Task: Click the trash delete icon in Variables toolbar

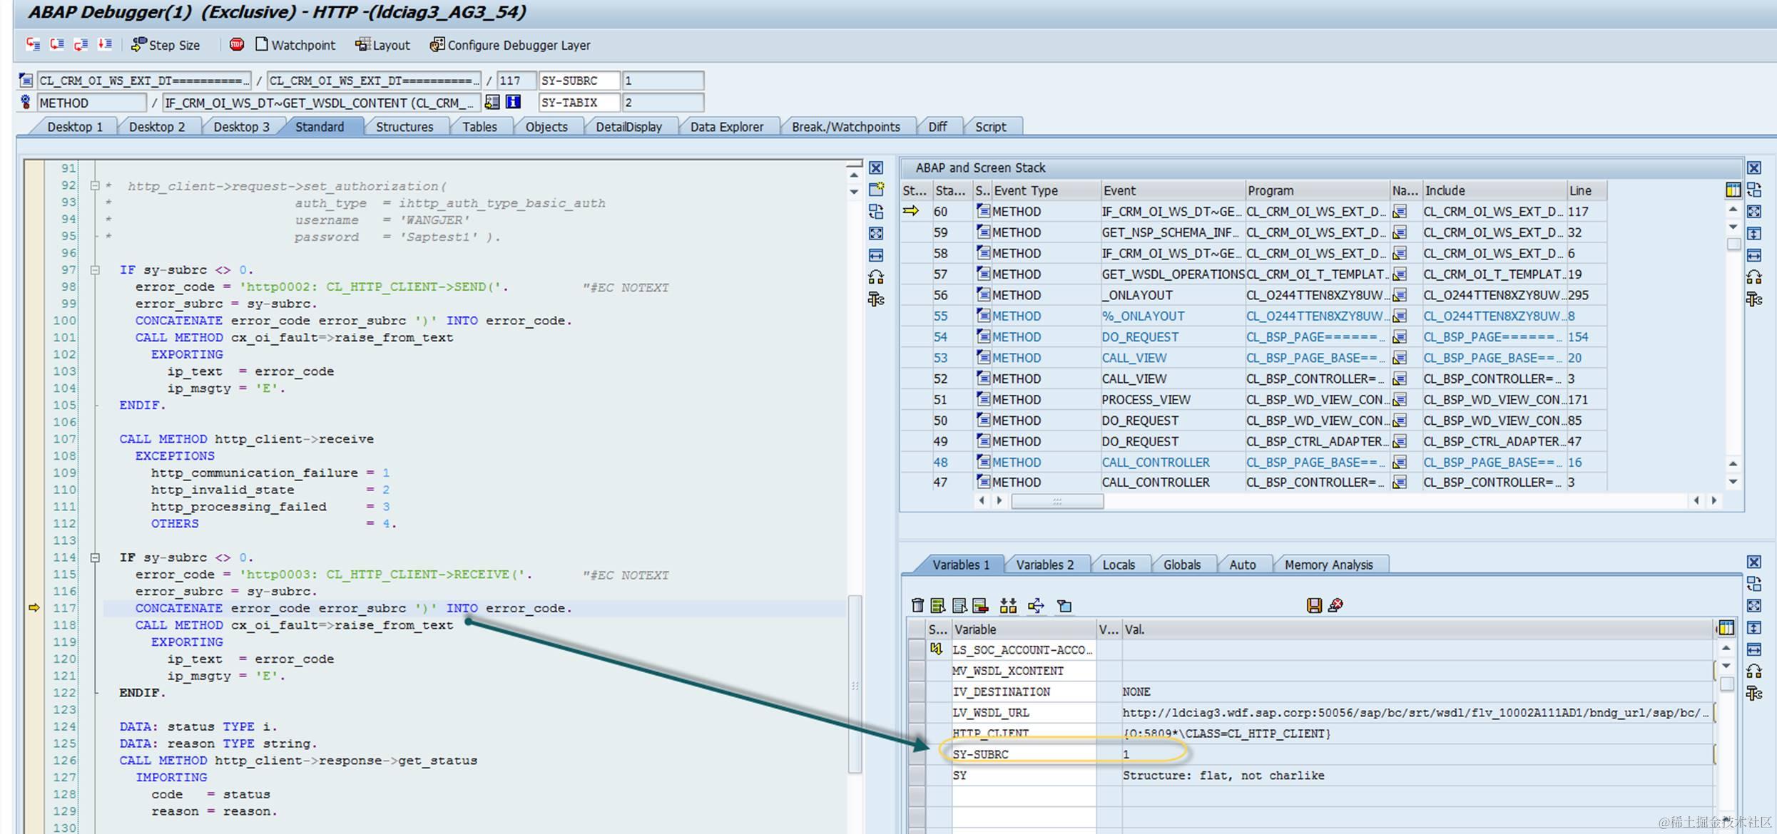Action: point(917,606)
